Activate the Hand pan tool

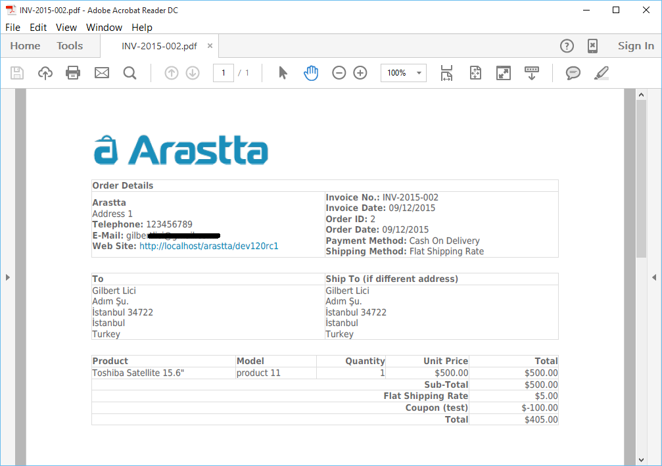coord(311,73)
